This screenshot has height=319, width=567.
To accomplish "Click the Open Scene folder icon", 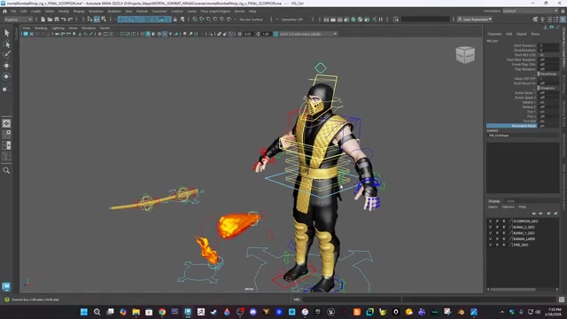I will 50,19.
